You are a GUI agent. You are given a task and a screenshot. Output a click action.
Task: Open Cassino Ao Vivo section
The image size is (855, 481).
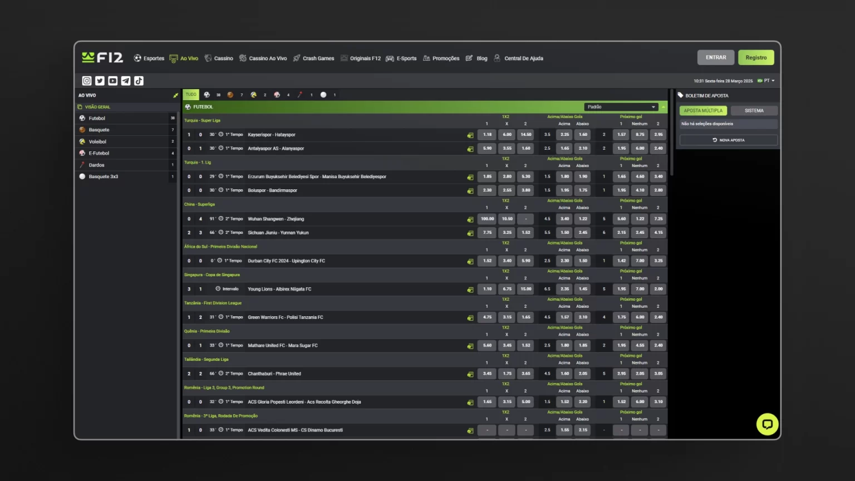pos(263,58)
